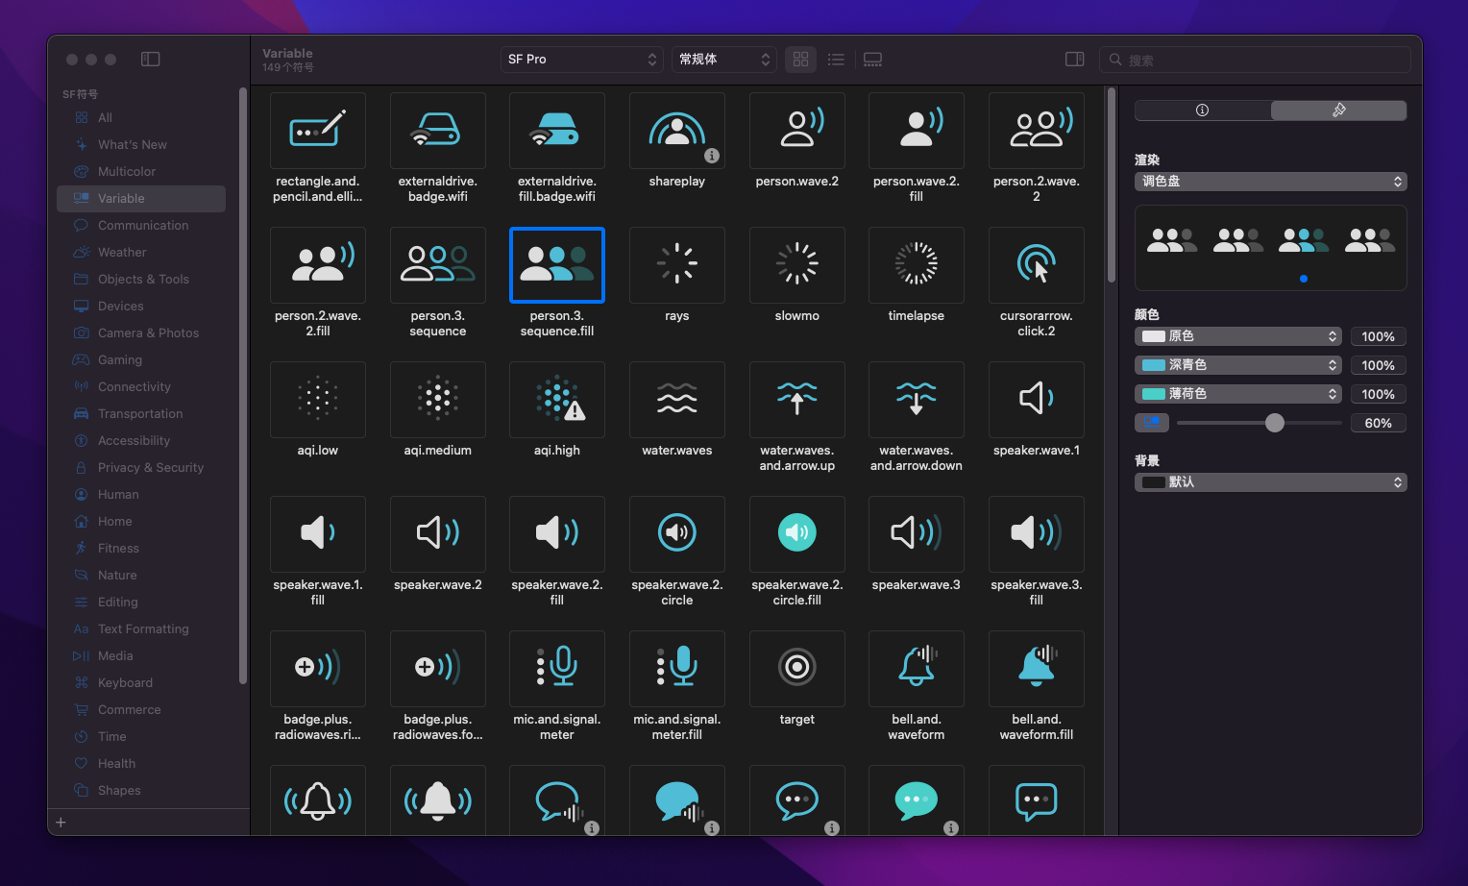Select the third rendering preview thumbnail

coord(1304,240)
